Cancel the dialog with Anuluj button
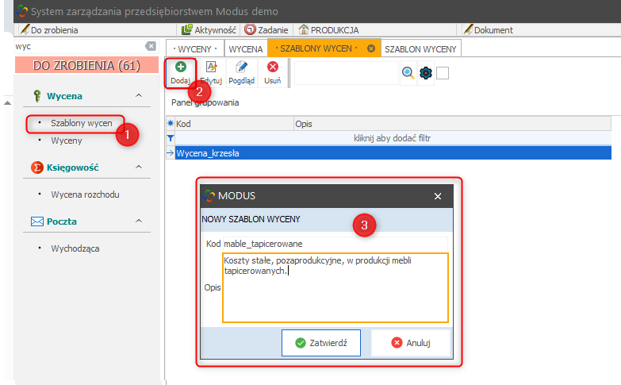 pyautogui.click(x=411, y=343)
